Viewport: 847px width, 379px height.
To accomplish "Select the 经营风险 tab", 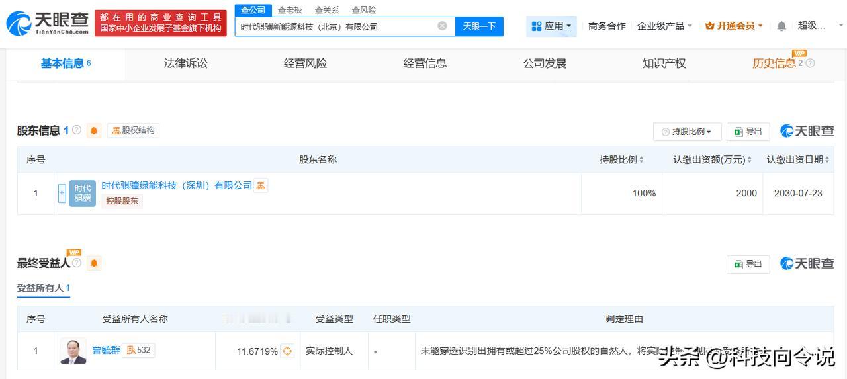I will pyautogui.click(x=305, y=63).
